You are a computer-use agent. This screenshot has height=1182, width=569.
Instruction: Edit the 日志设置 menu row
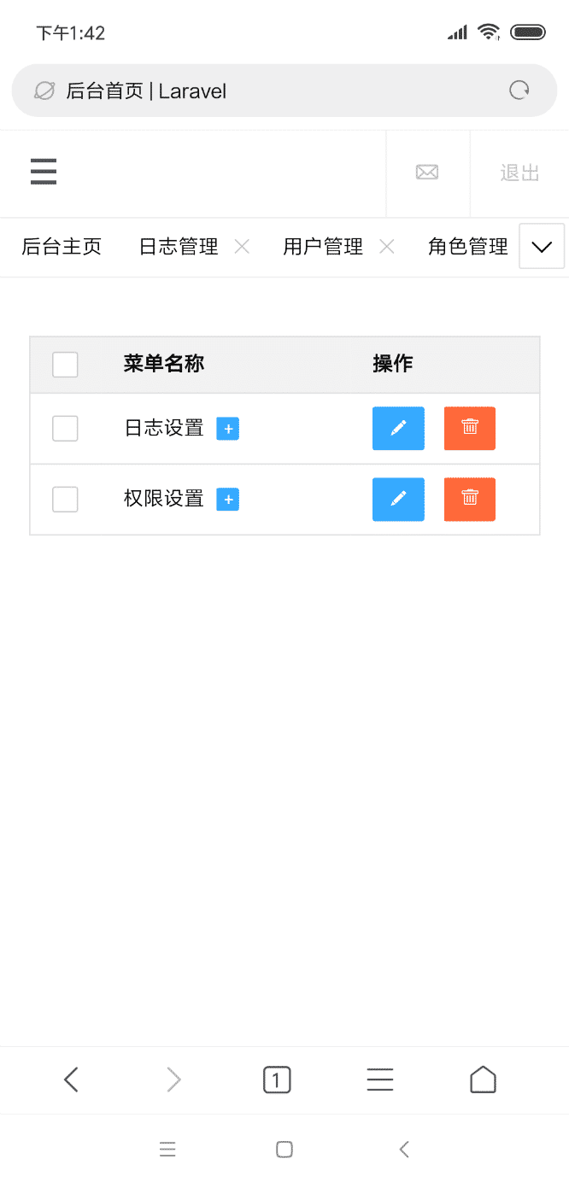tap(398, 428)
